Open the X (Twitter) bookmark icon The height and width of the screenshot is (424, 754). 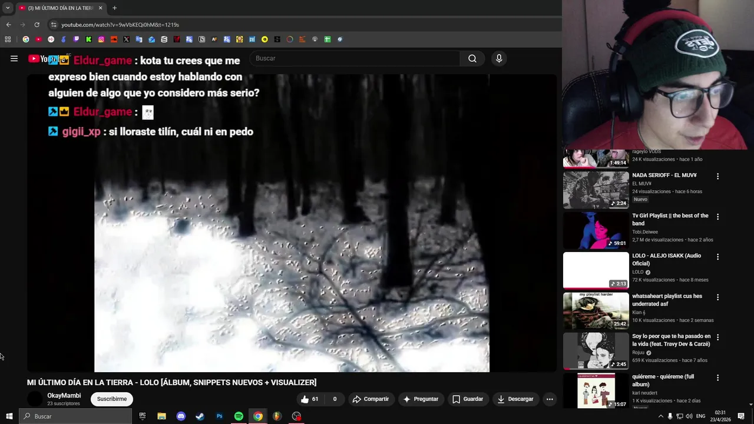126,39
